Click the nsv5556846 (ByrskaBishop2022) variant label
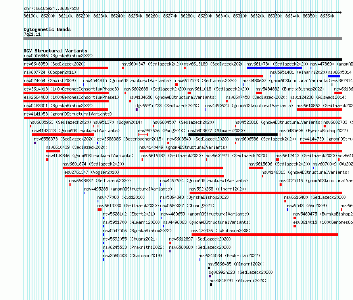This screenshot has height=300, width=353. [58, 56]
